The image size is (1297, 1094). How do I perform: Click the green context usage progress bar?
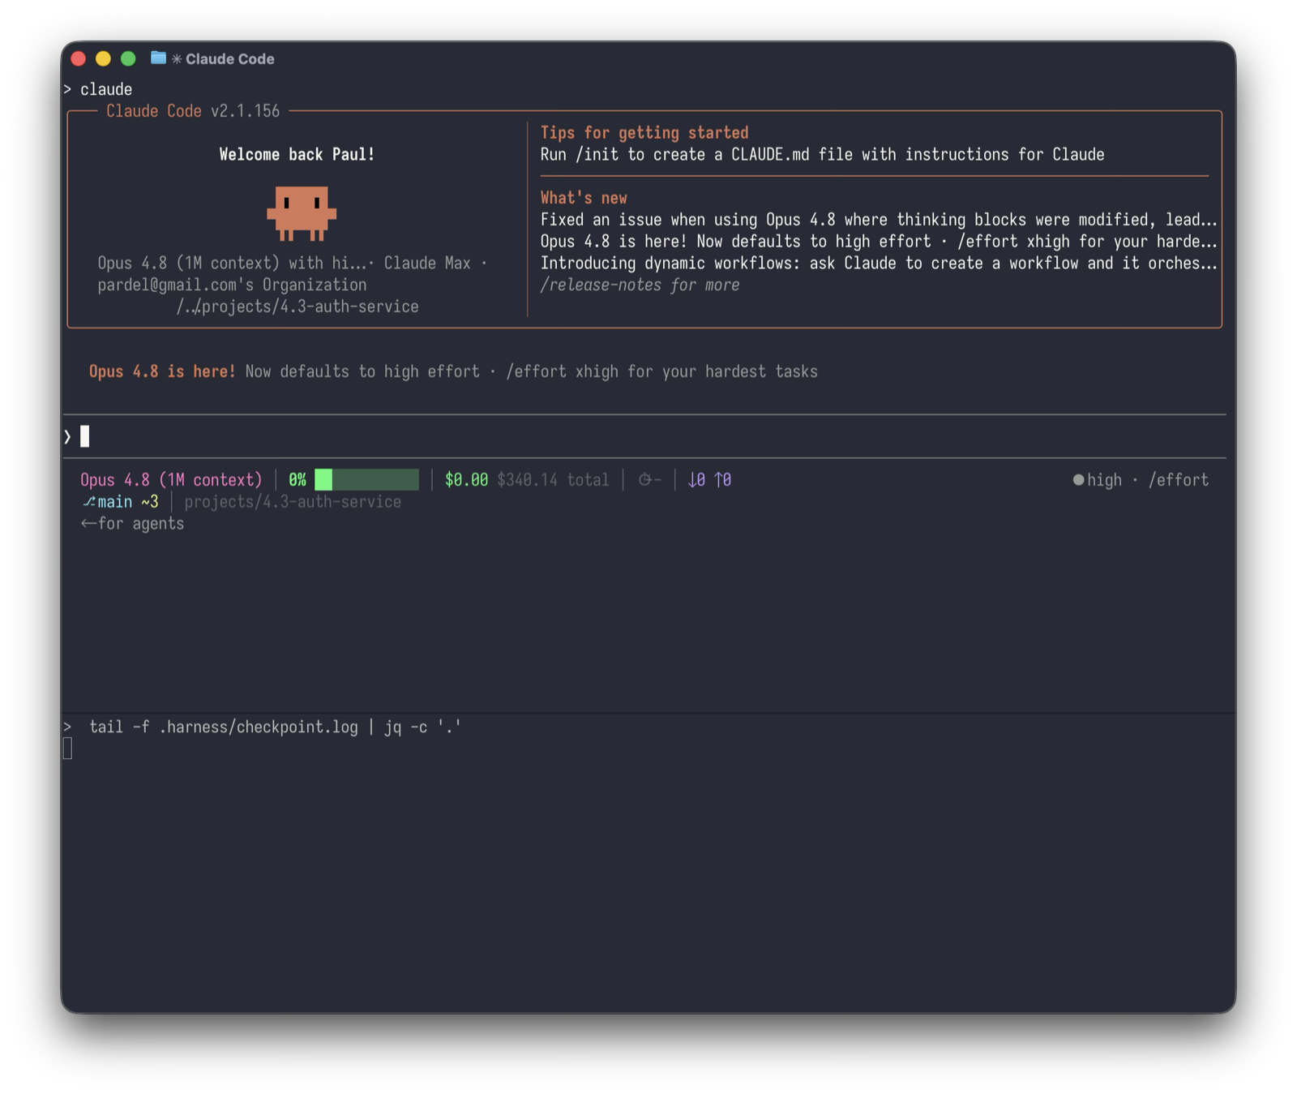coord(366,480)
